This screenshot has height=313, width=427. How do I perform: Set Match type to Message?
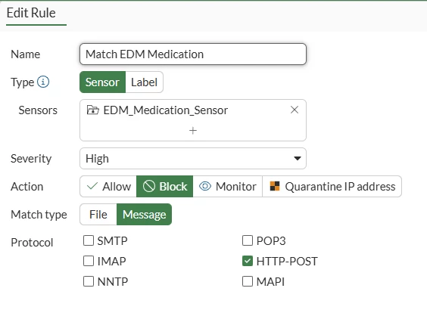[x=144, y=215]
